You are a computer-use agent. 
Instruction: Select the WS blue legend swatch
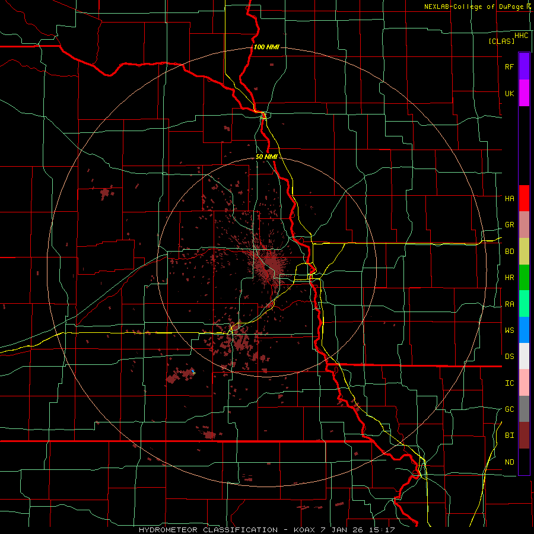524,330
